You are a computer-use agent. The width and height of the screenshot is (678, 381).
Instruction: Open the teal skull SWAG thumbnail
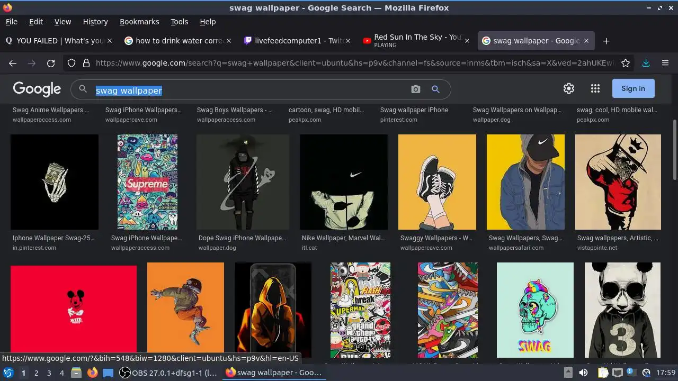coord(535,310)
